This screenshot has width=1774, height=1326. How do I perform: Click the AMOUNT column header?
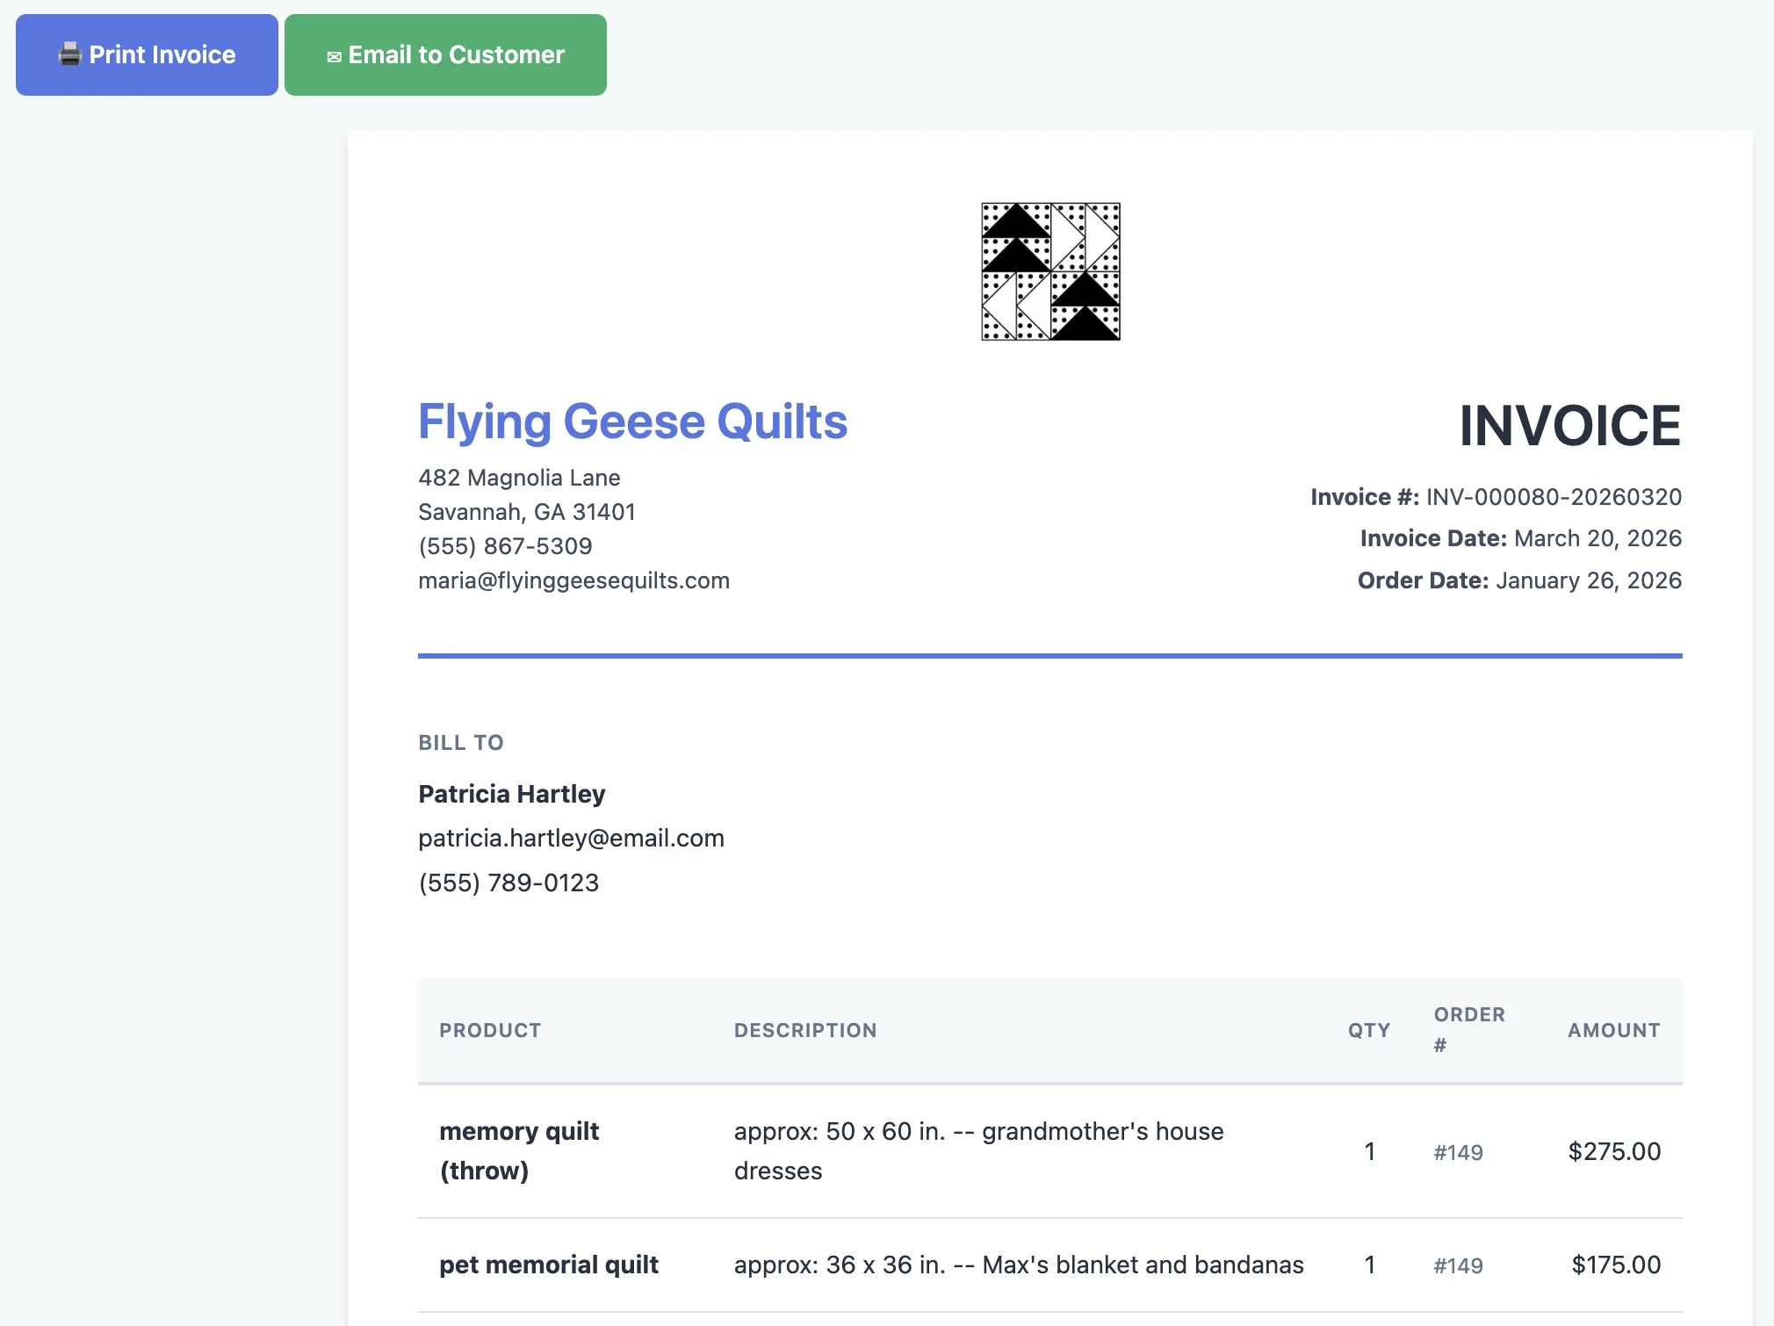pos(1614,1030)
